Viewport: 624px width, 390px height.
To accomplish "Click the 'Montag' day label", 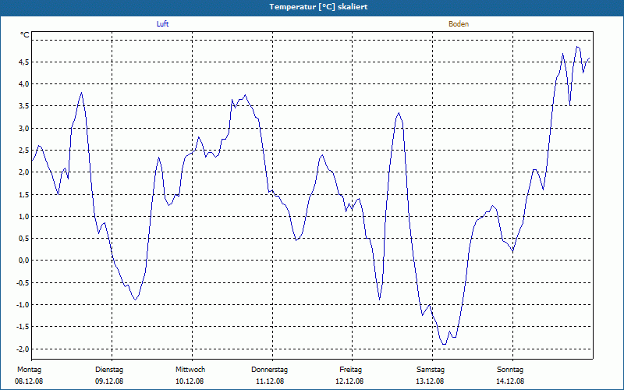I will coord(29,370).
